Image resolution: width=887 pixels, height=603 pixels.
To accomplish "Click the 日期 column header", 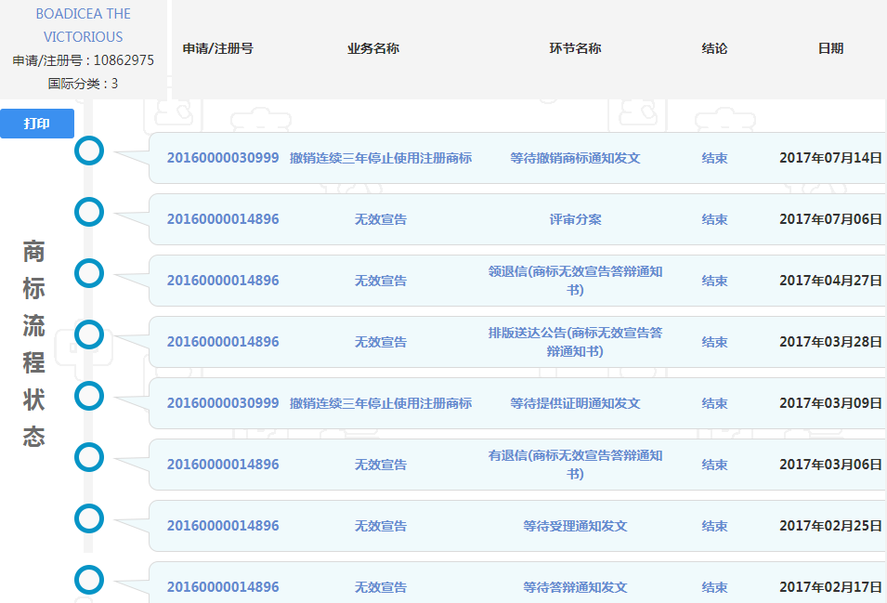I will (x=830, y=48).
